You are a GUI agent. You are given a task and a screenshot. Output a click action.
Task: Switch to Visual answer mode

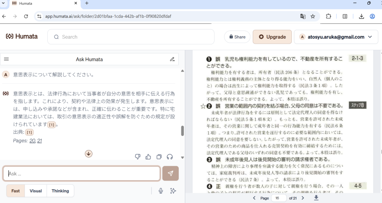[36, 191]
